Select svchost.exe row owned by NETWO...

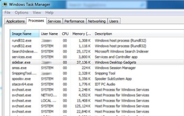tap(97, 95)
